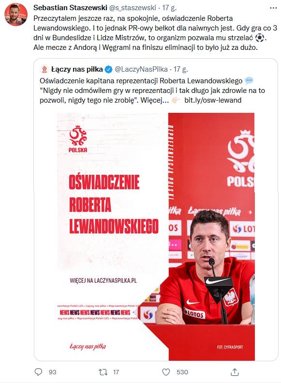Click the 17 retweets count
The width and height of the screenshot is (281, 383).
click(116, 372)
